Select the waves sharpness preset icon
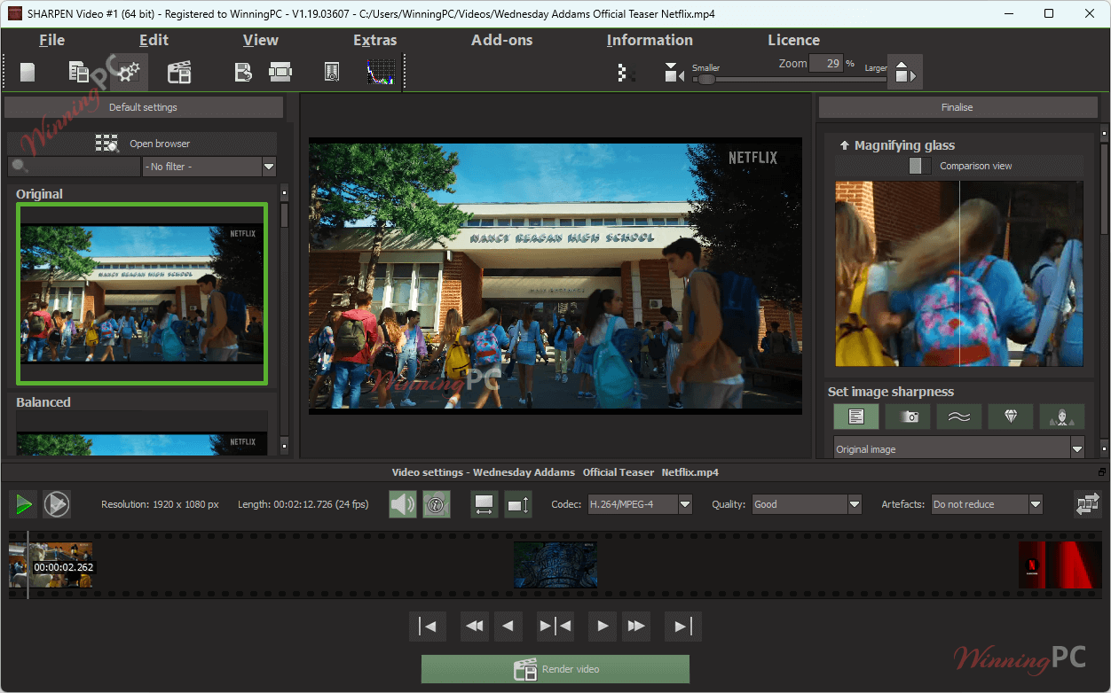The image size is (1111, 693). 959,417
